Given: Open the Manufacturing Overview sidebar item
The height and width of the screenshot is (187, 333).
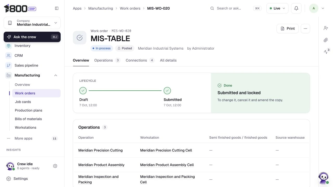Looking at the screenshot, I should 36,85.
